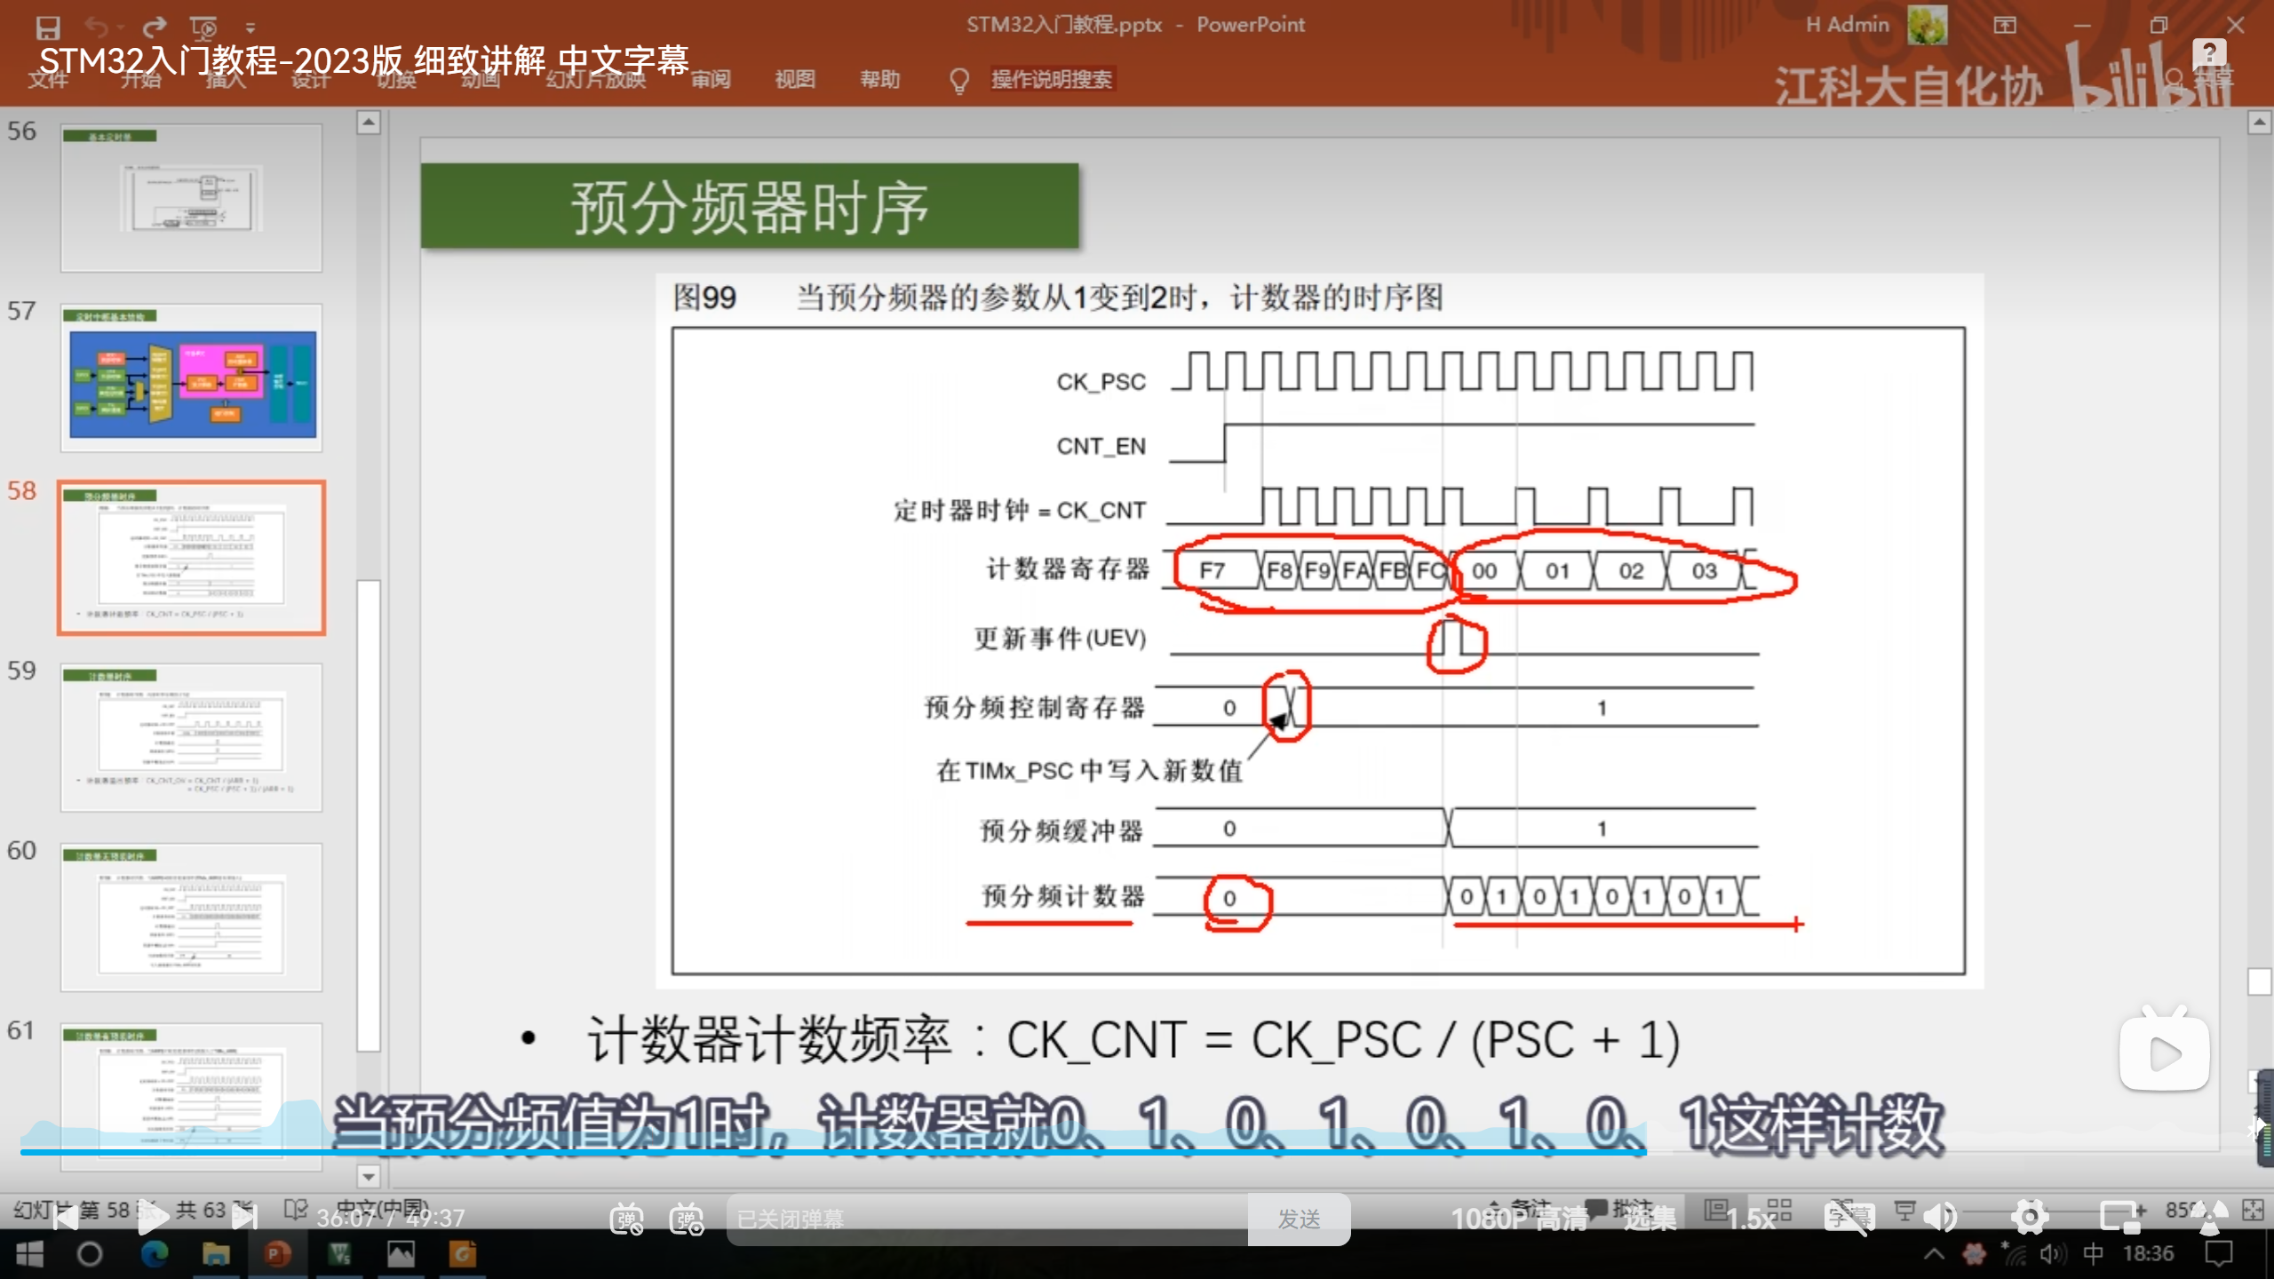This screenshot has height=1279, width=2274.
Task: Open the 1080P 高清 quality menu
Action: pos(1519,1219)
